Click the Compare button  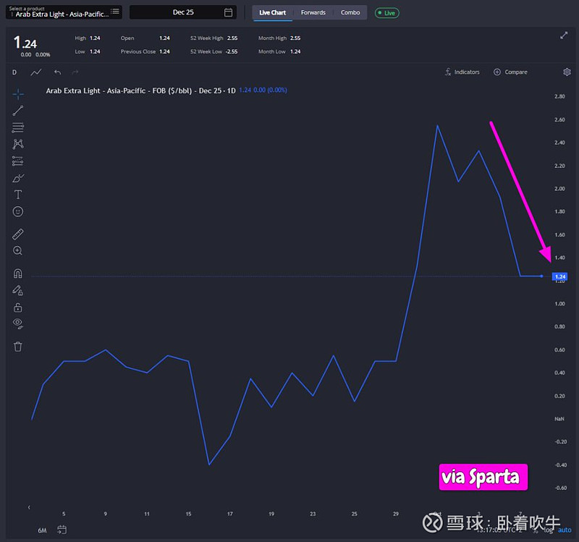510,72
